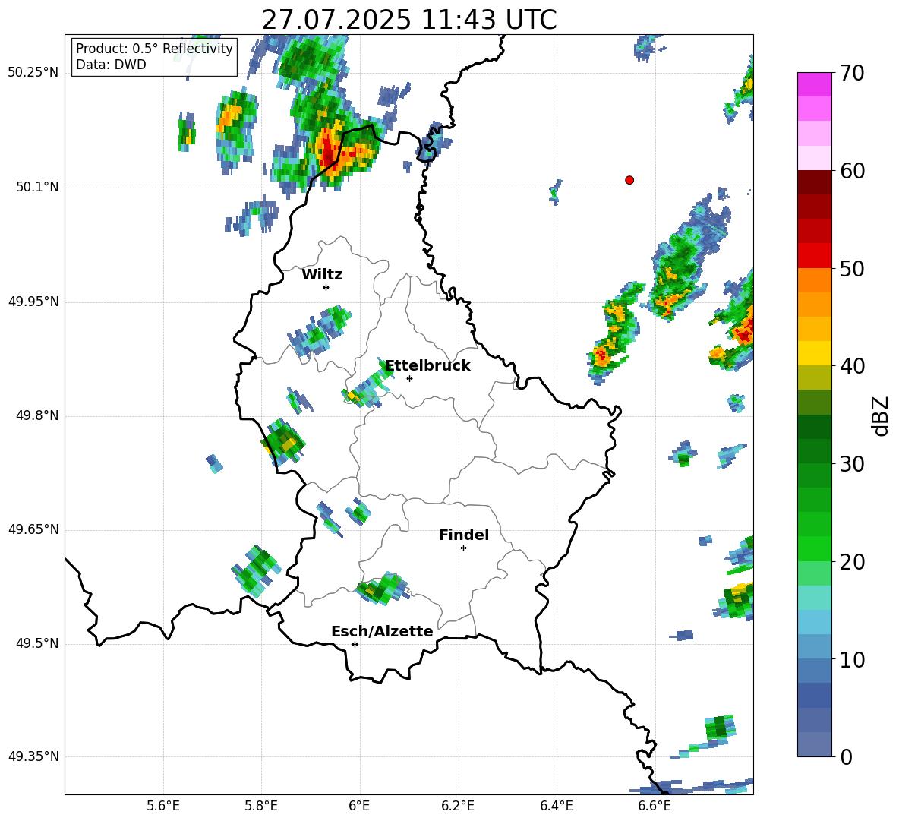Click the 6.4°E longitude label
Viewport: 899px width, 821px height.
tap(556, 806)
